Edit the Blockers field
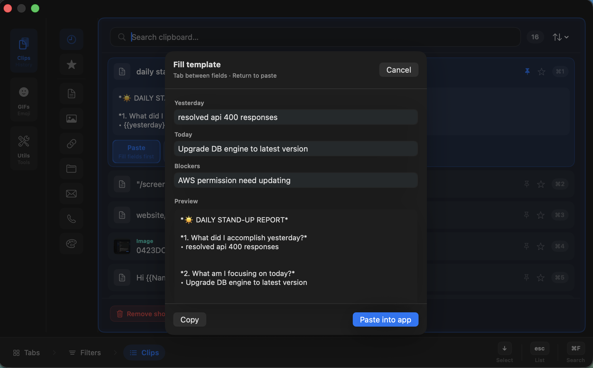Image resolution: width=593 pixels, height=368 pixels. click(296, 180)
